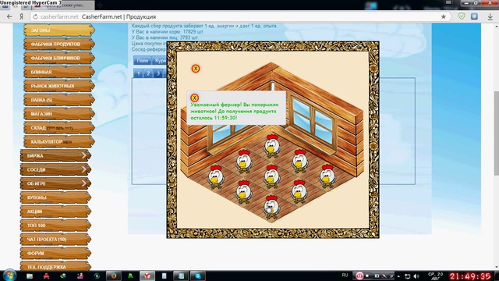Go to МАГАЗИН in the sidebar
Screen dimensions: 499x281
[x=59, y=114]
